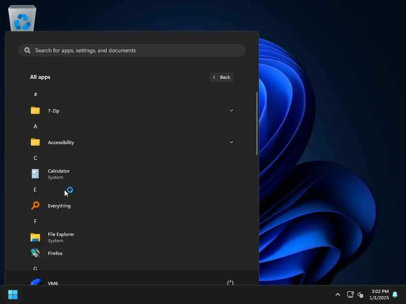The width and height of the screenshot is (406, 304).
Task: Open the Accessibility folder icon
Action: click(x=35, y=142)
